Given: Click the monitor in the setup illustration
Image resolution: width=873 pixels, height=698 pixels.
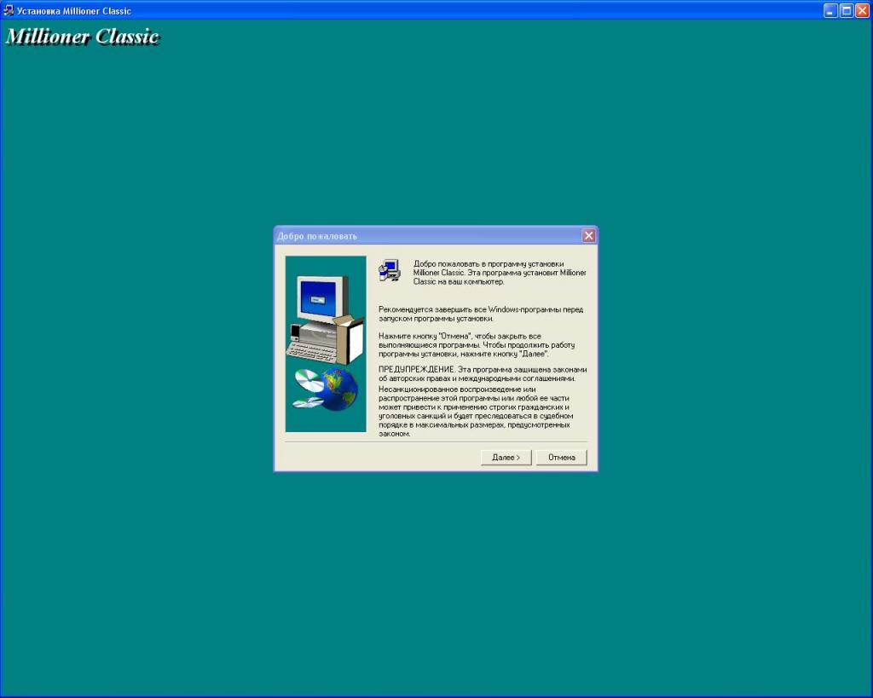Looking at the screenshot, I should (x=321, y=298).
